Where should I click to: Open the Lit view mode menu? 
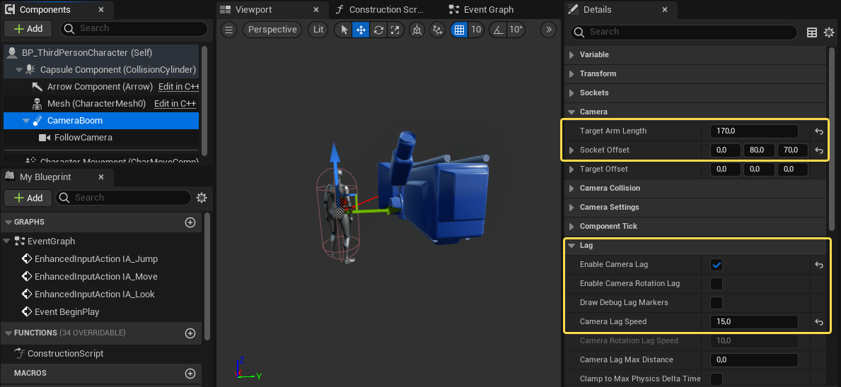point(318,30)
